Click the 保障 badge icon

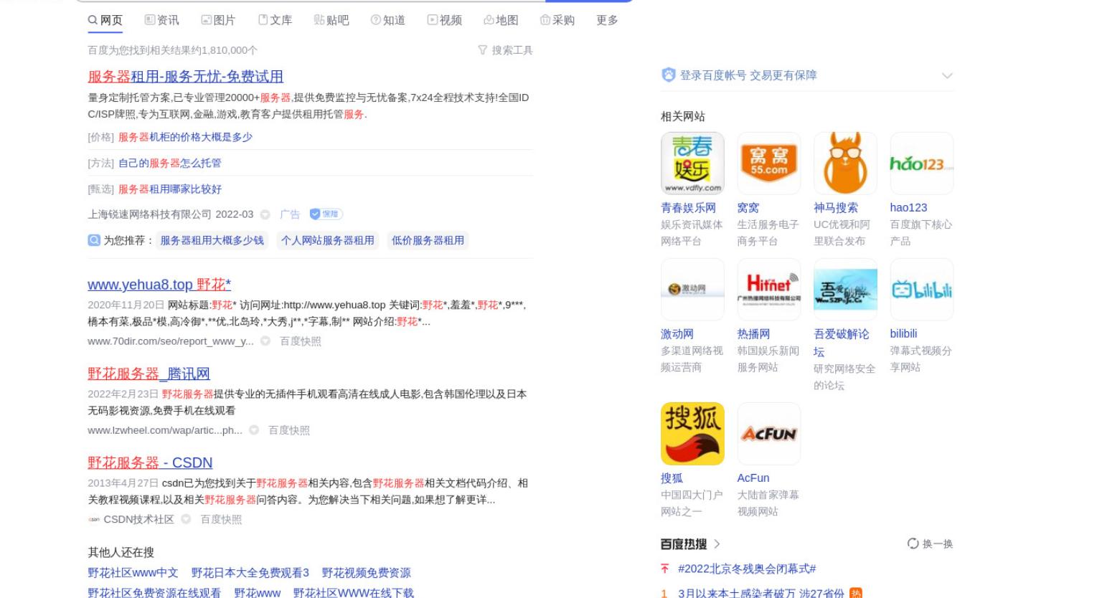326,214
